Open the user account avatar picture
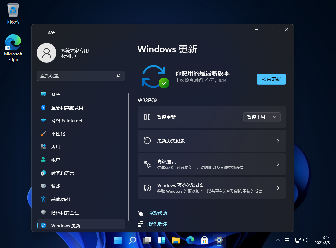336x248 pixels. coord(47,53)
